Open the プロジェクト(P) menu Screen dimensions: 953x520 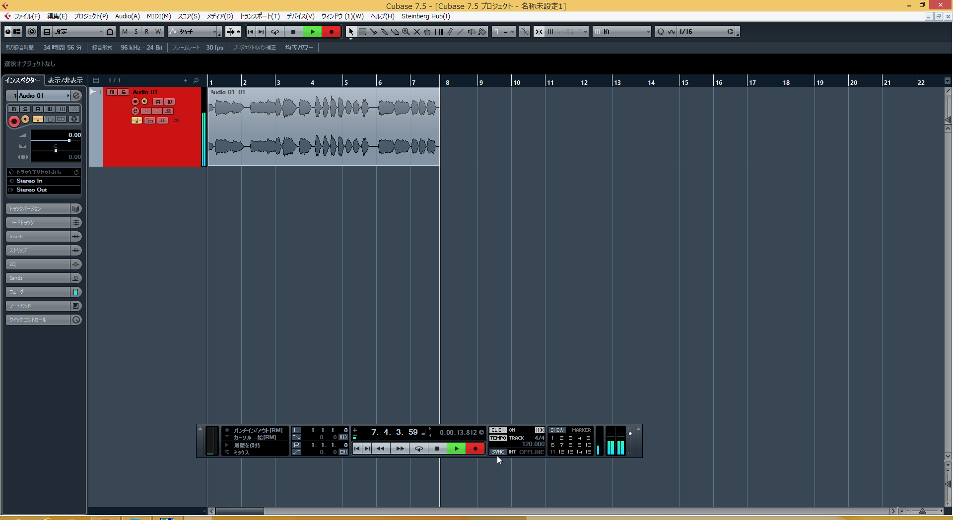coord(91,16)
